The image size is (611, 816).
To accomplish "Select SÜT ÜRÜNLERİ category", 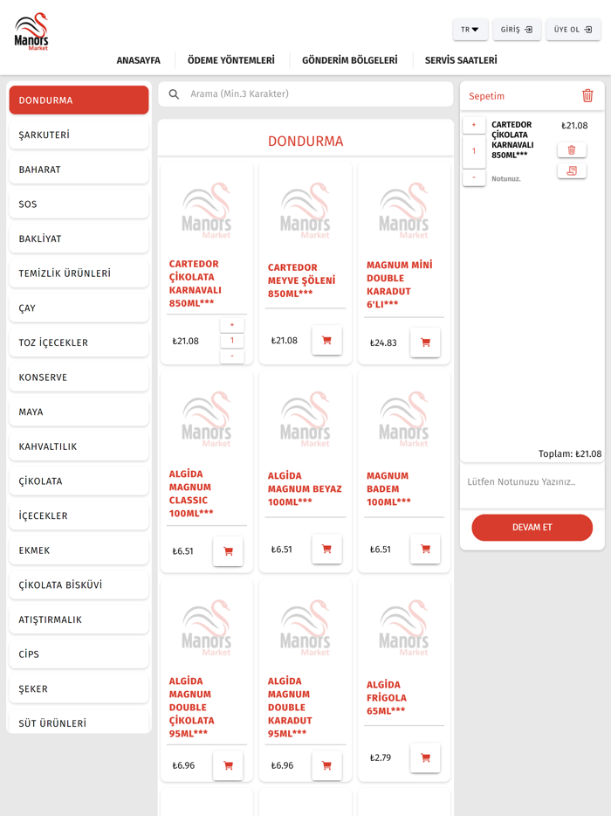I will [x=79, y=723].
